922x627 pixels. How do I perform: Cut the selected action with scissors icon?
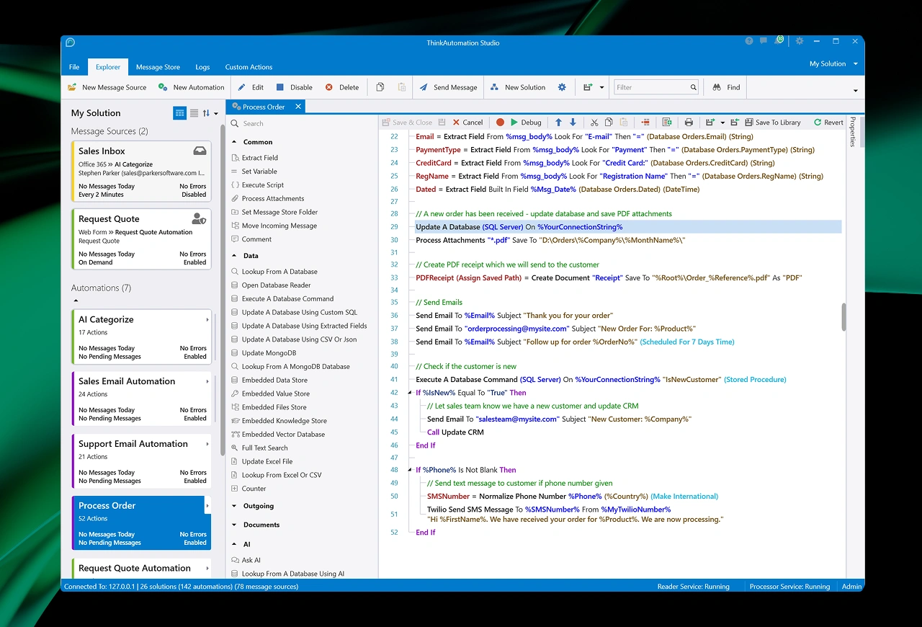pos(594,123)
